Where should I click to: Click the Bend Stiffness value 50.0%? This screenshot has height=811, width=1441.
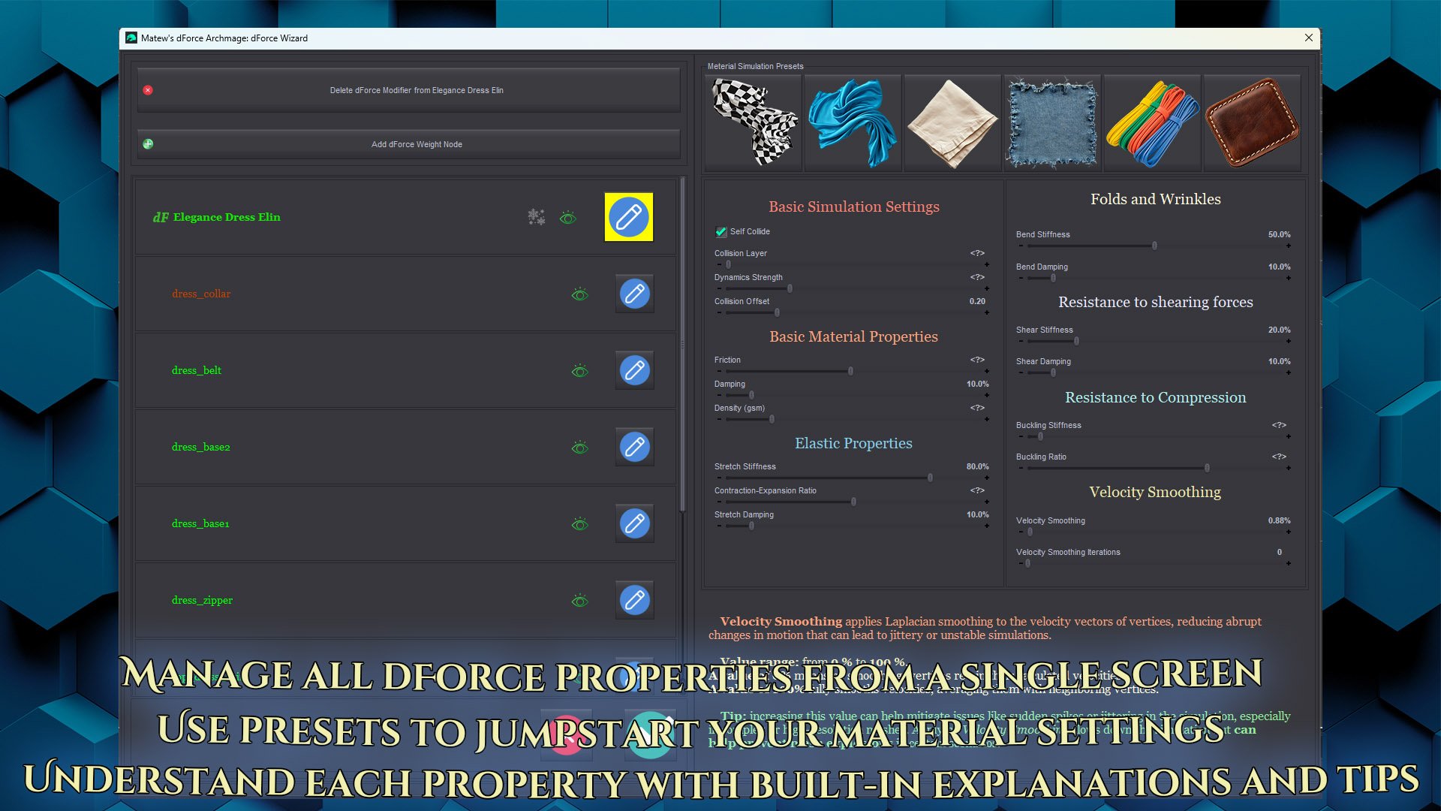pos(1279,234)
